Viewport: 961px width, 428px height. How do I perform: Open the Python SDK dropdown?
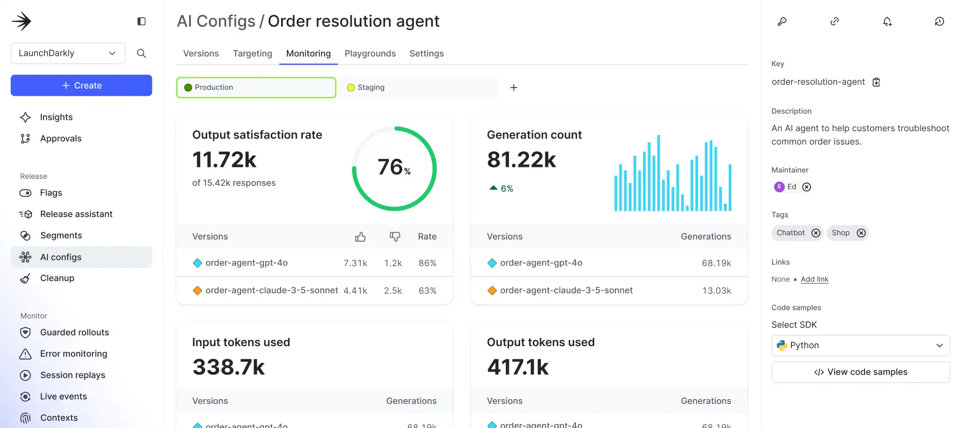pyautogui.click(x=861, y=345)
